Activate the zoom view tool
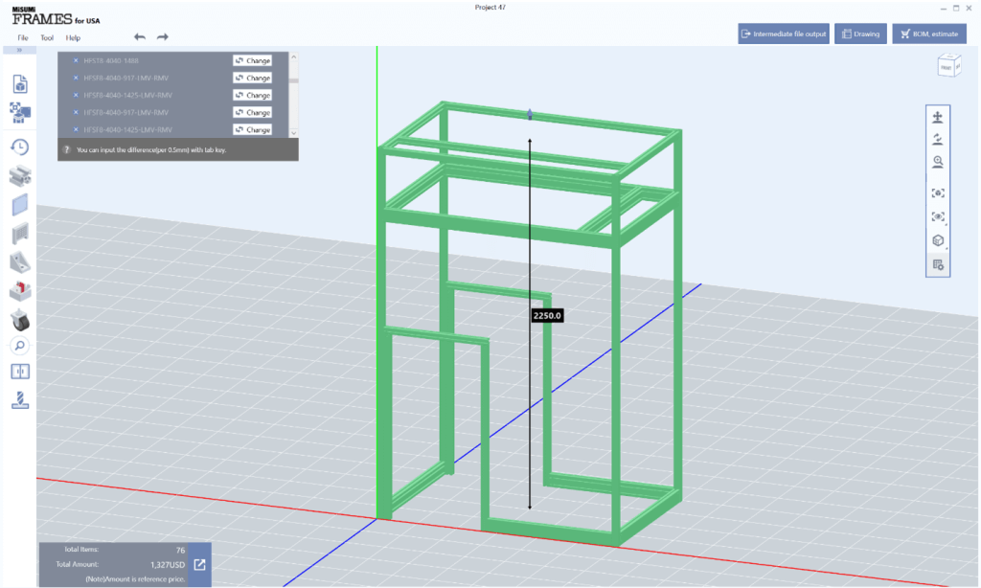This screenshot has height=588, width=981. coord(938,162)
